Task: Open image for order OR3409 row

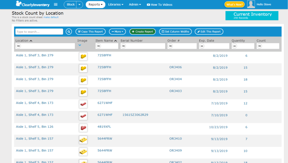Action: pos(83,152)
